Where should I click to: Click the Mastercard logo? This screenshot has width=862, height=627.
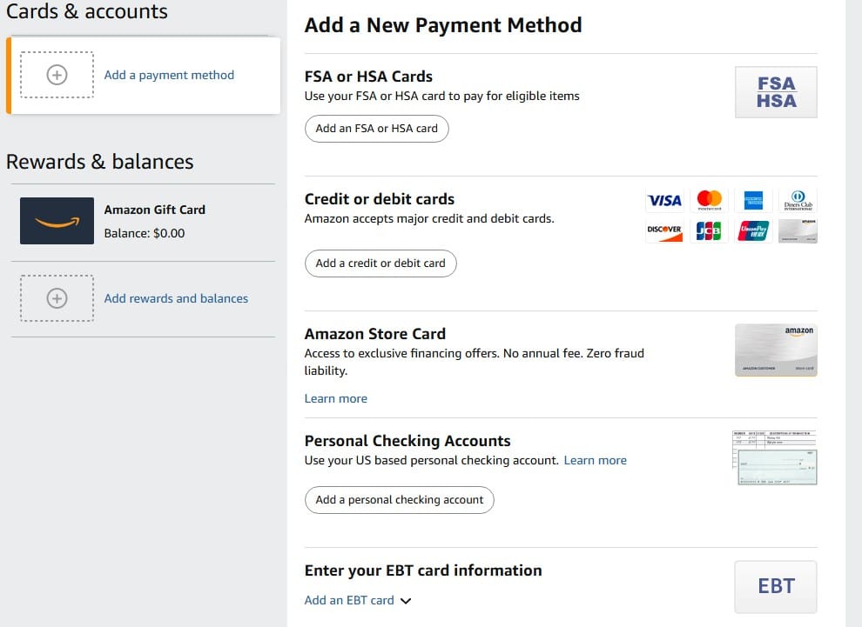point(710,201)
